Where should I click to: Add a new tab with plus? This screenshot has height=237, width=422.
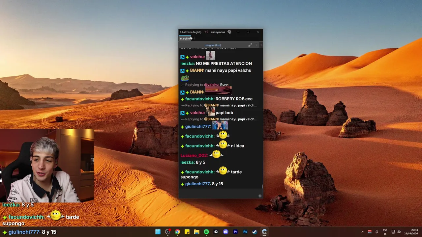tap(194, 39)
